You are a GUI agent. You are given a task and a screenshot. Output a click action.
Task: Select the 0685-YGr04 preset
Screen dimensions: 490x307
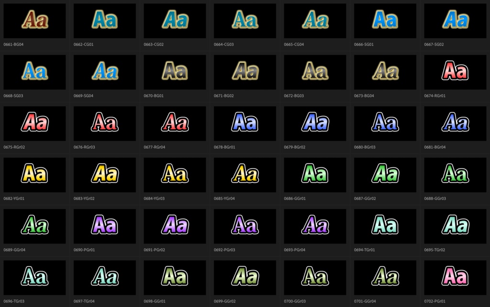click(x=244, y=175)
